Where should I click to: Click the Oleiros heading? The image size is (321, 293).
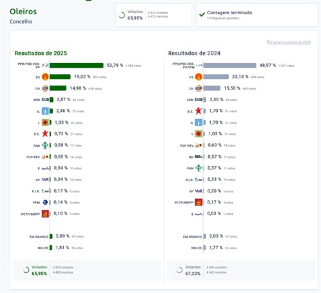(23, 12)
